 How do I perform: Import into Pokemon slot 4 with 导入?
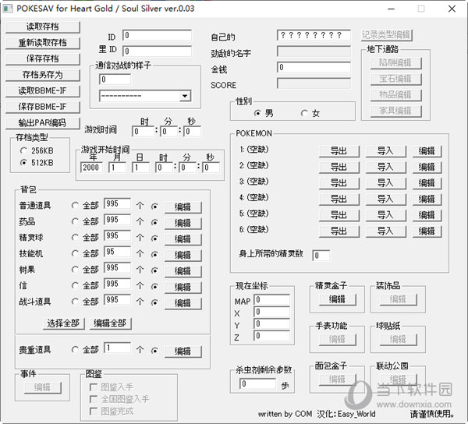point(385,200)
